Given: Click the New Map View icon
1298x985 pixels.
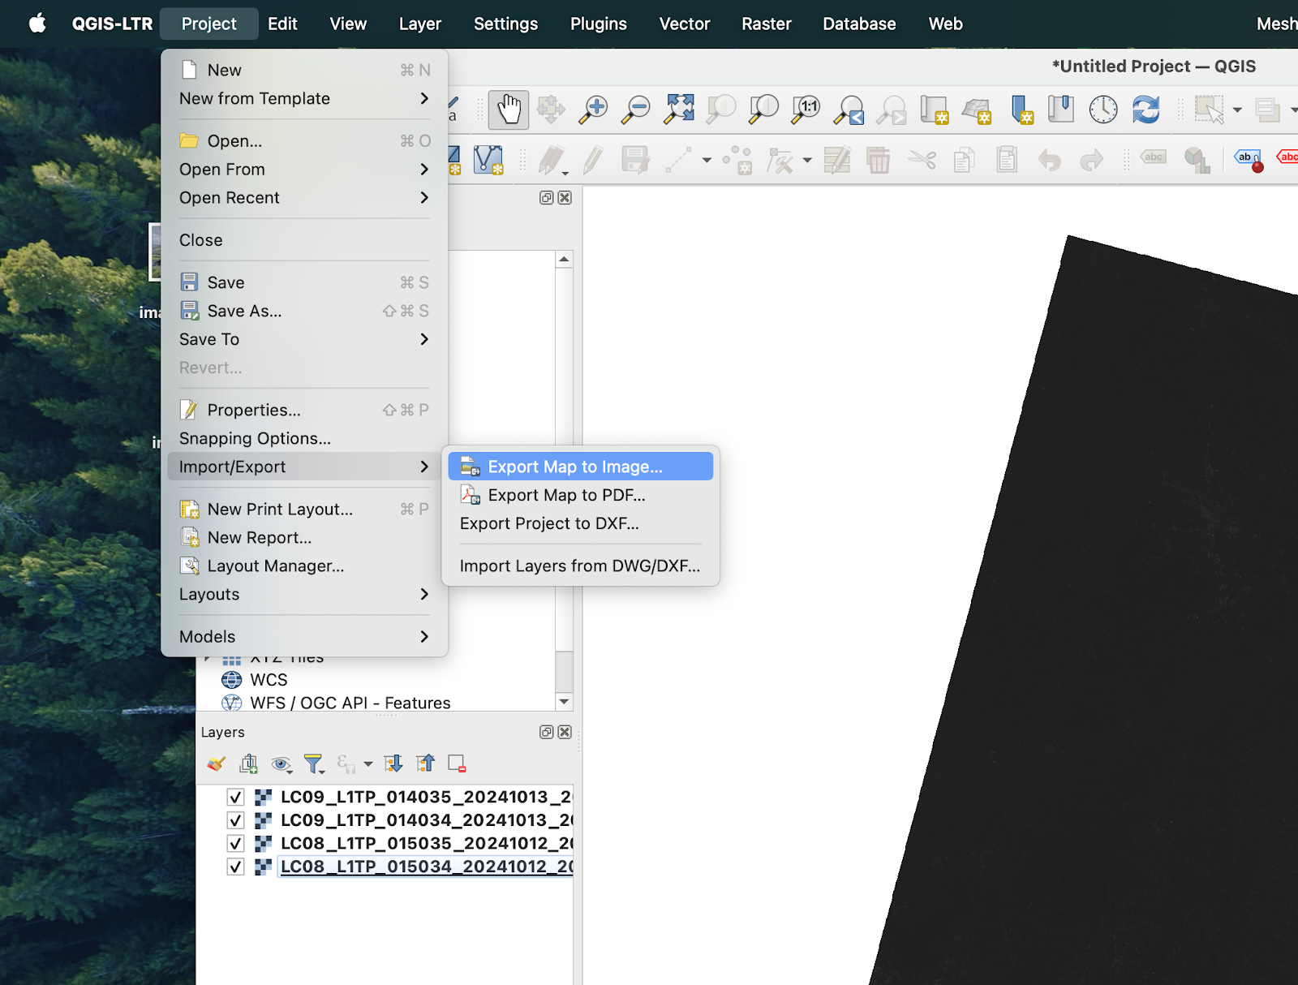Looking at the screenshot, I should point(935,110).
